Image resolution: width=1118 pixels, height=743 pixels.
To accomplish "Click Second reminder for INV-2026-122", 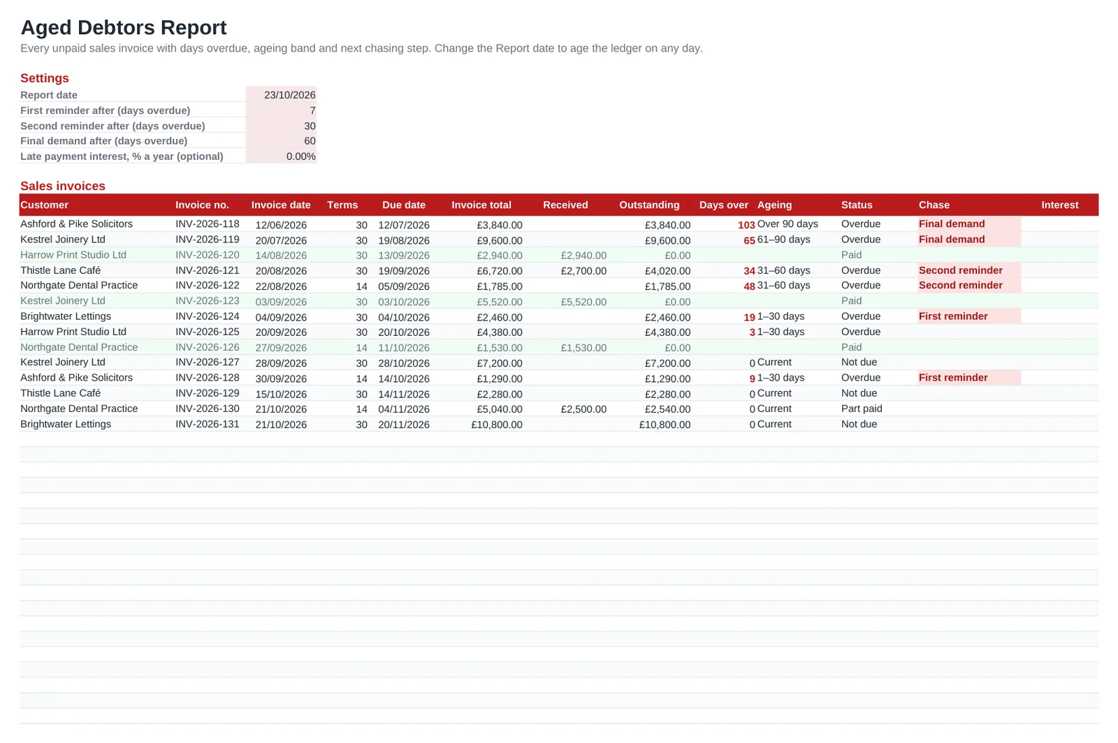I will tap(969, 286).
